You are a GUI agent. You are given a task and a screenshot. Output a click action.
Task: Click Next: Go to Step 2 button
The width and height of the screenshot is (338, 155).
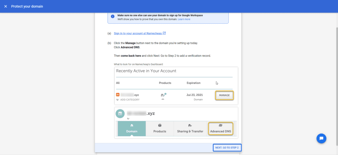pyautogui.click(x=227, y=148)
